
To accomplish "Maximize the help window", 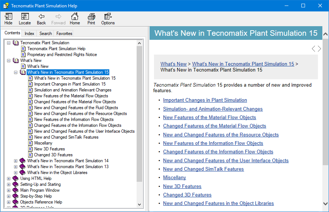I will (303, 6).
